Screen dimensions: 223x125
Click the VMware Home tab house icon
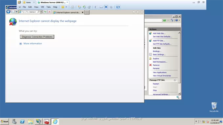click(24, 2)
